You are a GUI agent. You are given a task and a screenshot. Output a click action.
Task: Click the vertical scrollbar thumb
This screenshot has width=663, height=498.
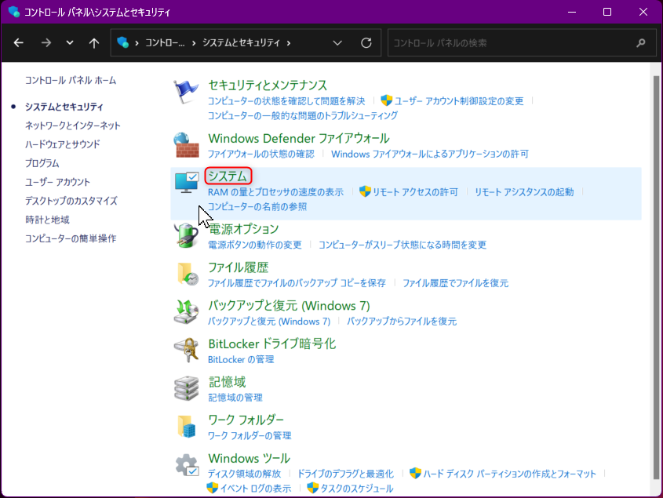click(x=656, y=279)
